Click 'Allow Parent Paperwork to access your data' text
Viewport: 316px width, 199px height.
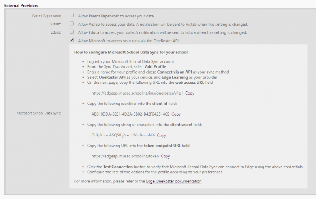(x=116, y=16)
